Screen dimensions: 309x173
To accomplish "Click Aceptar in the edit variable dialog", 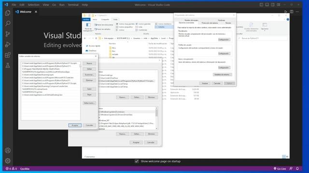I will point(75,125).
